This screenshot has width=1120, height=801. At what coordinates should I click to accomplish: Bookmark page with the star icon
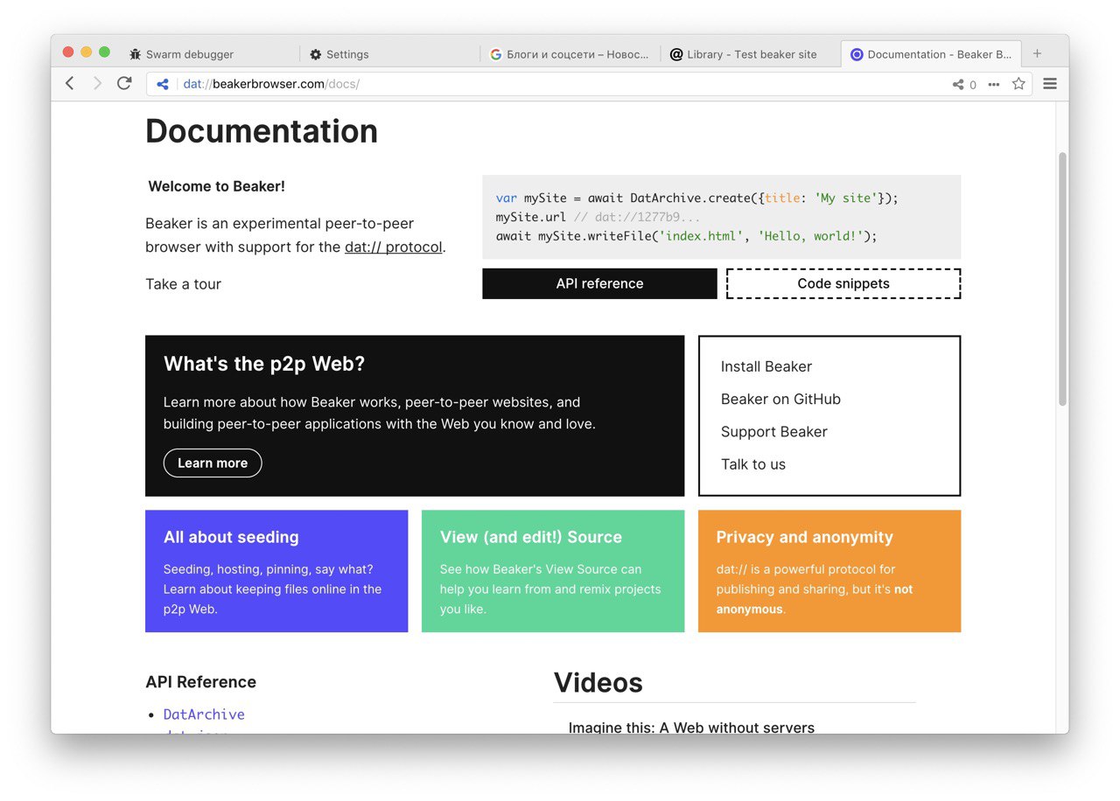1018,84
